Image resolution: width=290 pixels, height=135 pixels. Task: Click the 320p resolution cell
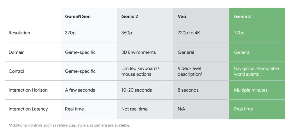70,33
